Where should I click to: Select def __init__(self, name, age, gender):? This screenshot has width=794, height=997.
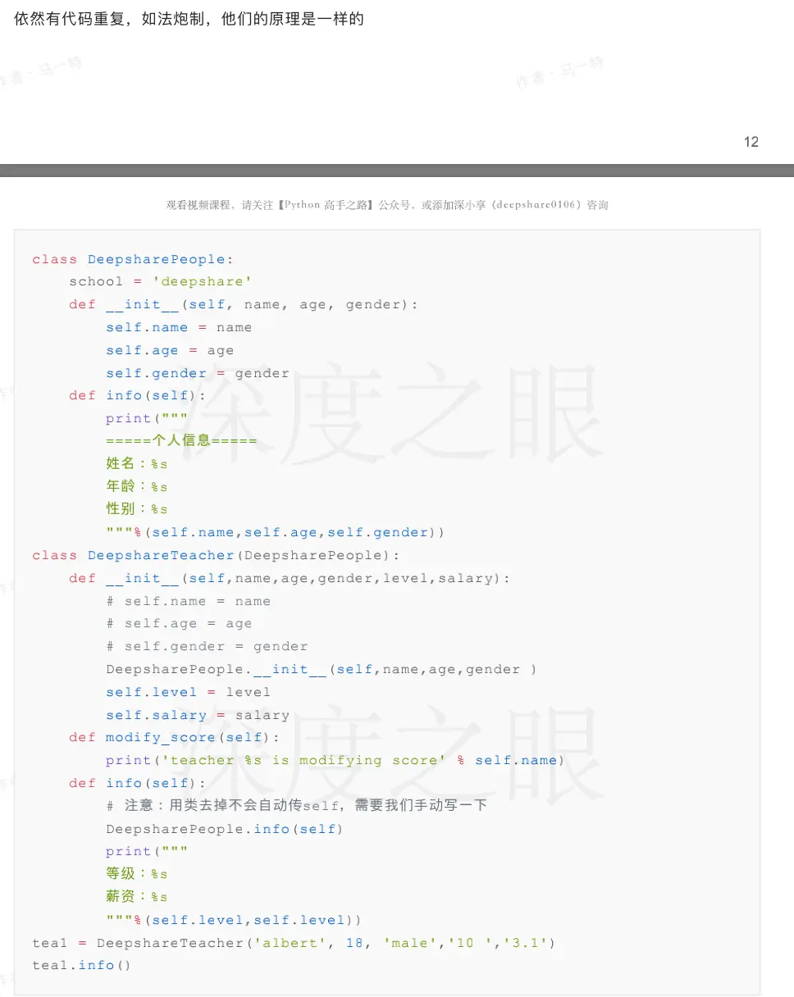(244, 304)
